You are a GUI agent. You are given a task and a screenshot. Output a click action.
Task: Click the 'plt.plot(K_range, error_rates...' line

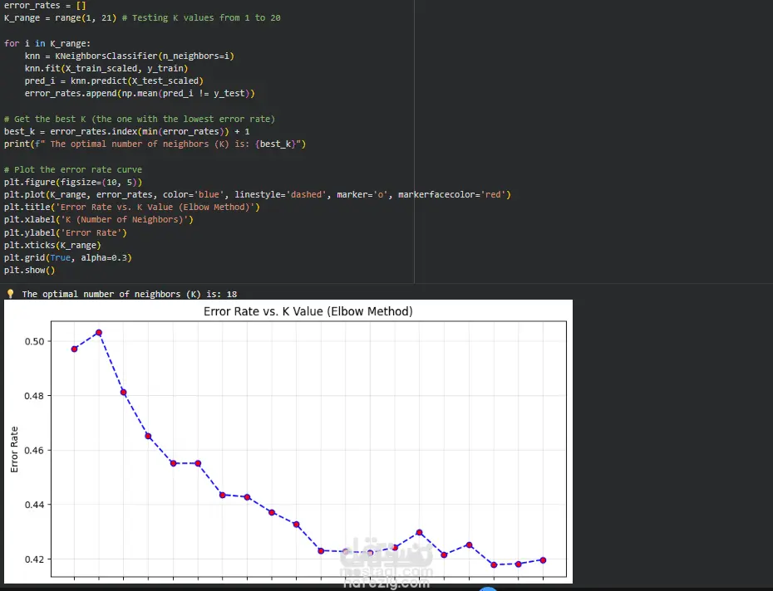click(258, 194)
